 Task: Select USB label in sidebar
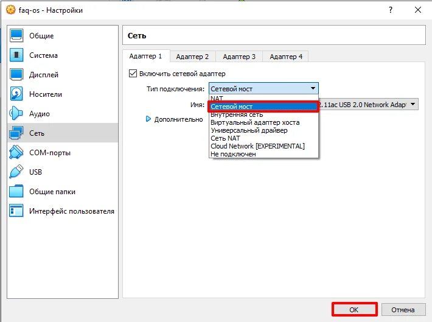pos(35,172)
